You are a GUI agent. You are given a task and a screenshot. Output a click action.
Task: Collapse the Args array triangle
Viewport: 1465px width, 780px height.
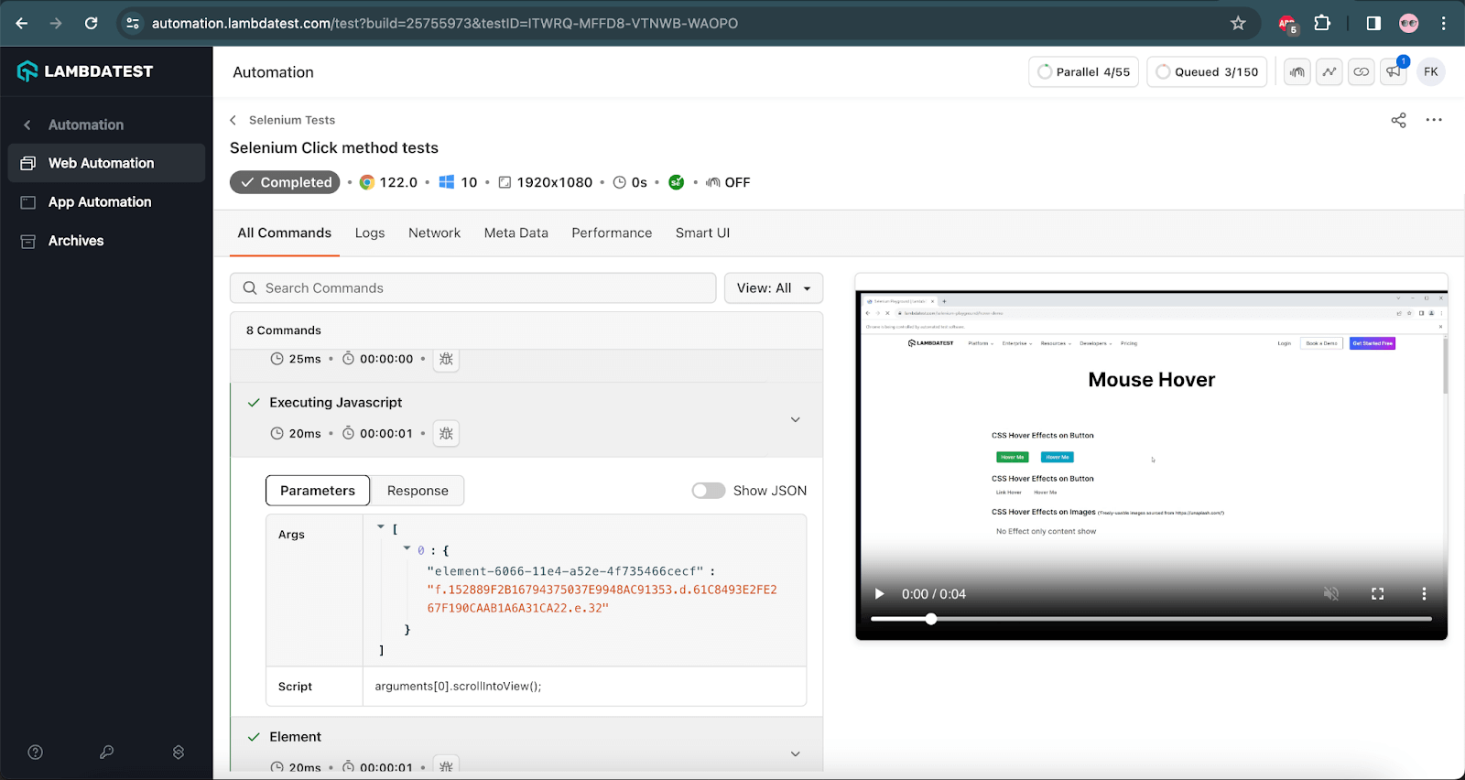pos(381,527)
